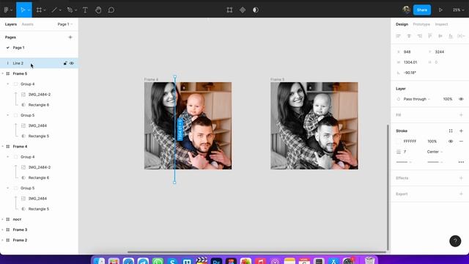Click the Align right icon
Viewport: 469px width, 264px height.
coord(420,36)
